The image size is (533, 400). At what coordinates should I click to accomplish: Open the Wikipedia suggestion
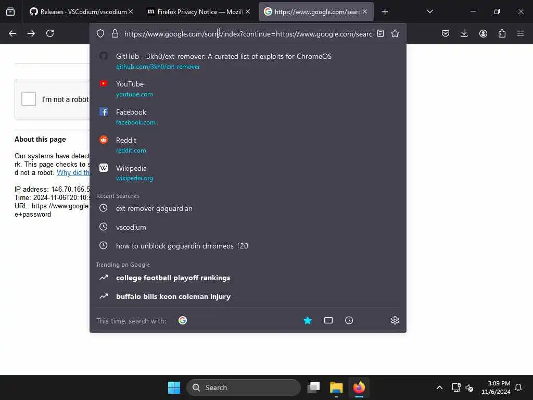(248, 173)
